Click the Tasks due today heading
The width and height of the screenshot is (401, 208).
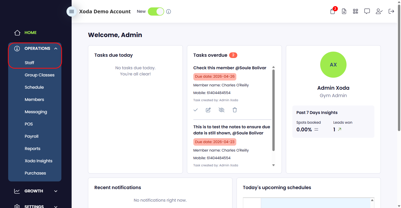(114, 55)
